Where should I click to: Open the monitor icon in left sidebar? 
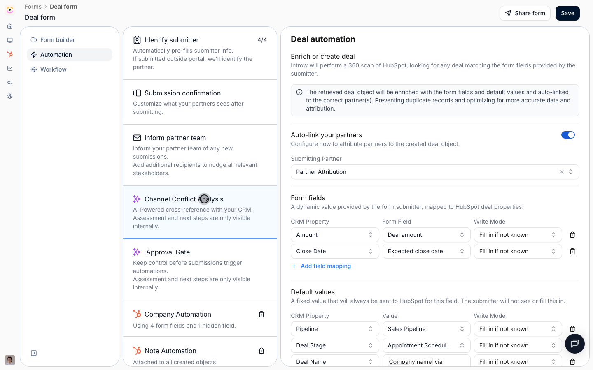(10, 40)
